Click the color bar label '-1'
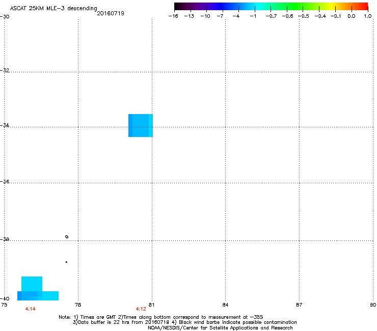This screenshot has height=331, width=377. pyautogui.click(x=253, y=16)
